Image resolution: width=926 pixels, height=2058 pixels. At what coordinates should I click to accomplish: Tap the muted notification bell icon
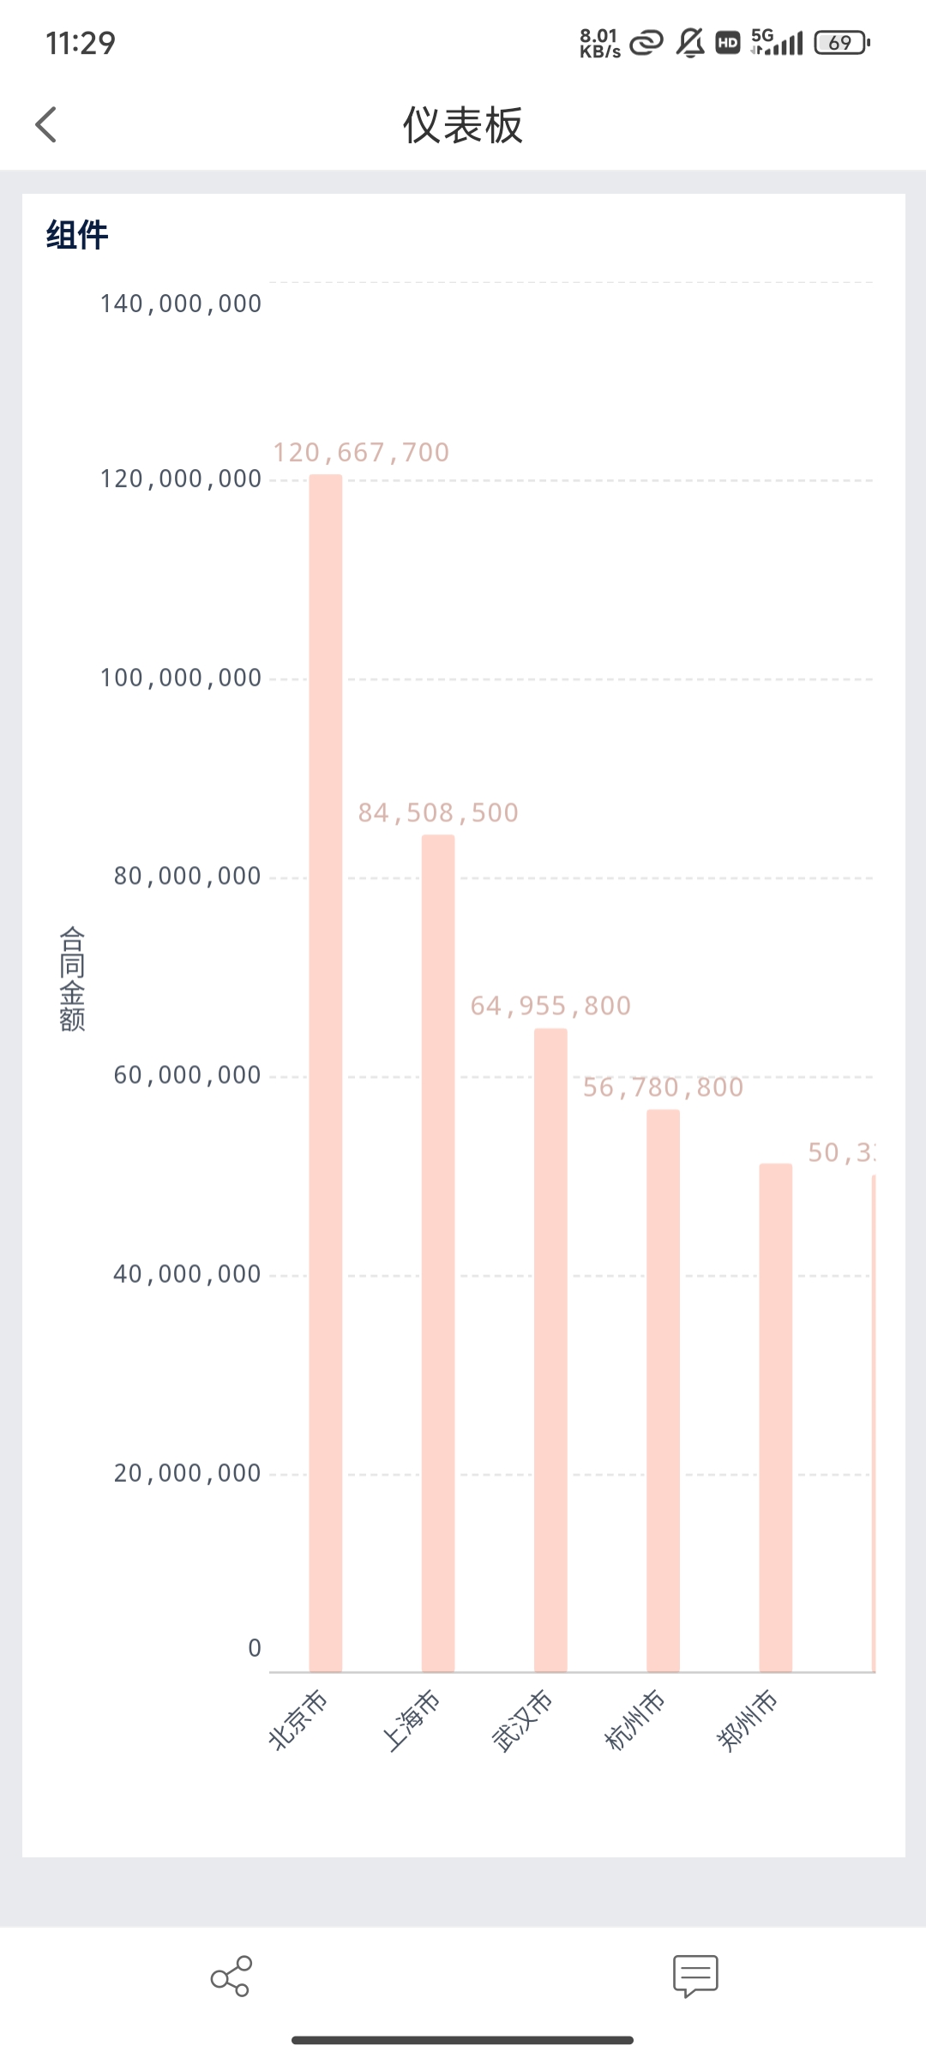(x=689, y=42)
